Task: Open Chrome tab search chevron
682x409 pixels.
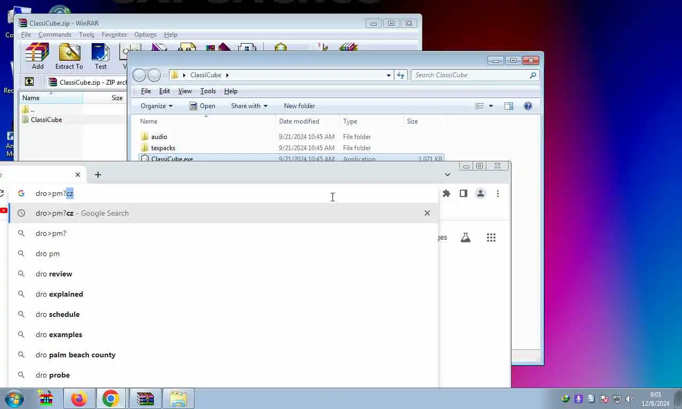Action: click(x=448, y=175)
